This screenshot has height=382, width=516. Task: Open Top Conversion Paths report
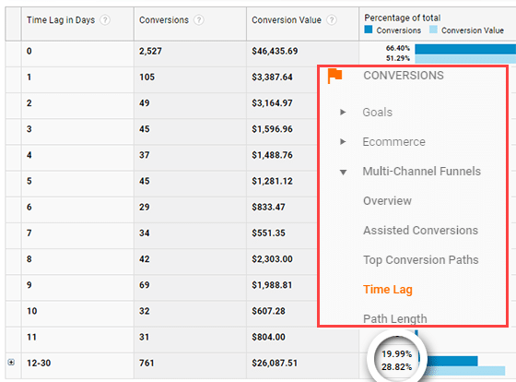pos(421,259)
